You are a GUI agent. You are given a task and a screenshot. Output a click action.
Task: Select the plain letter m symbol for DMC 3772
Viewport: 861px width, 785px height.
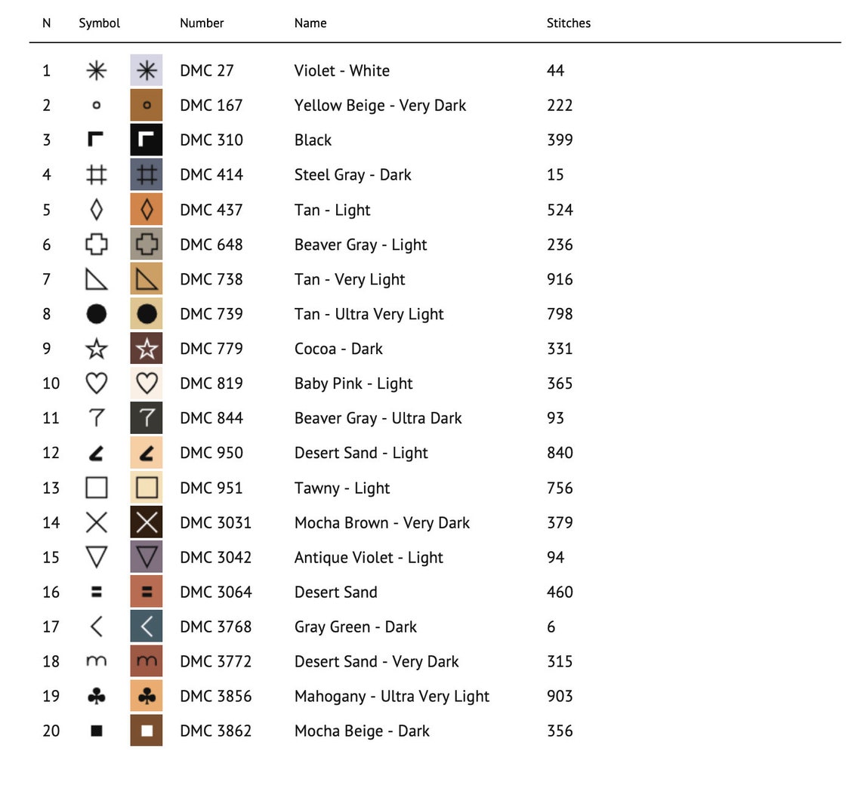coord(96,661)
